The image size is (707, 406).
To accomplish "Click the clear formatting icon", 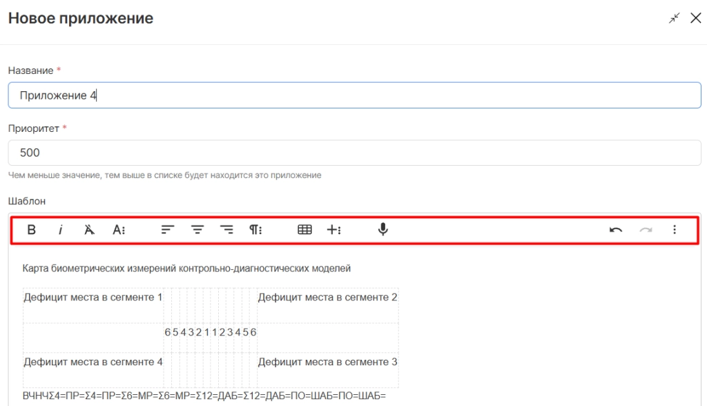I will [89, 230].
